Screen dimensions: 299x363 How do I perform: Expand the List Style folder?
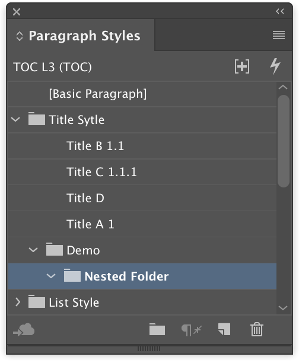18,302
